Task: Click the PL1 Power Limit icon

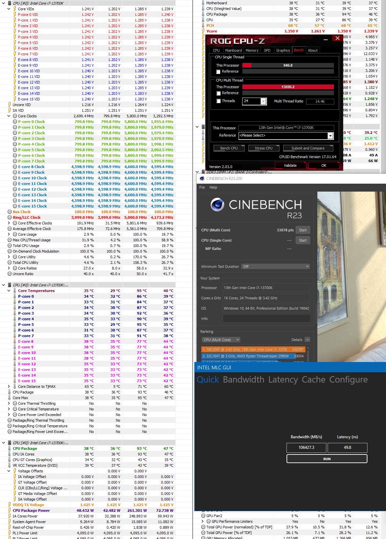Action: coord(10,533)
